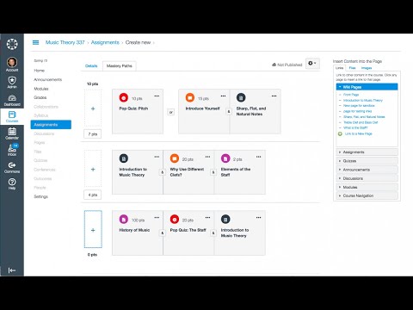Open Grades in course navigation
Screen dimensions: 413x310
coord(40,97)
